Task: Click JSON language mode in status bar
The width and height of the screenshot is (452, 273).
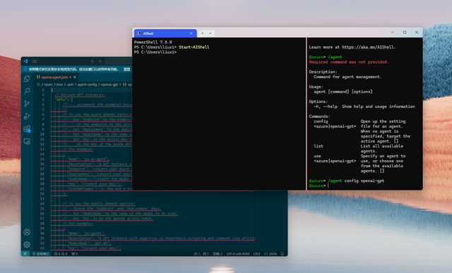Action: point(270,254)
